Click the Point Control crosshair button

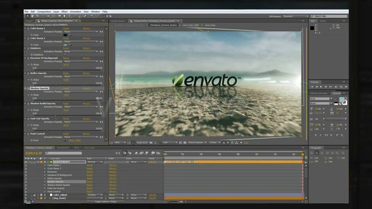point(65,140)
